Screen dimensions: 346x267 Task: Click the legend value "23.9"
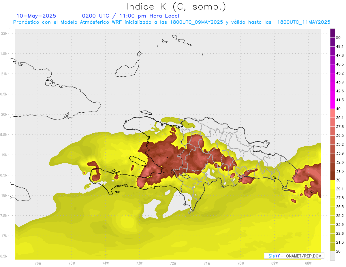[340, 225]
